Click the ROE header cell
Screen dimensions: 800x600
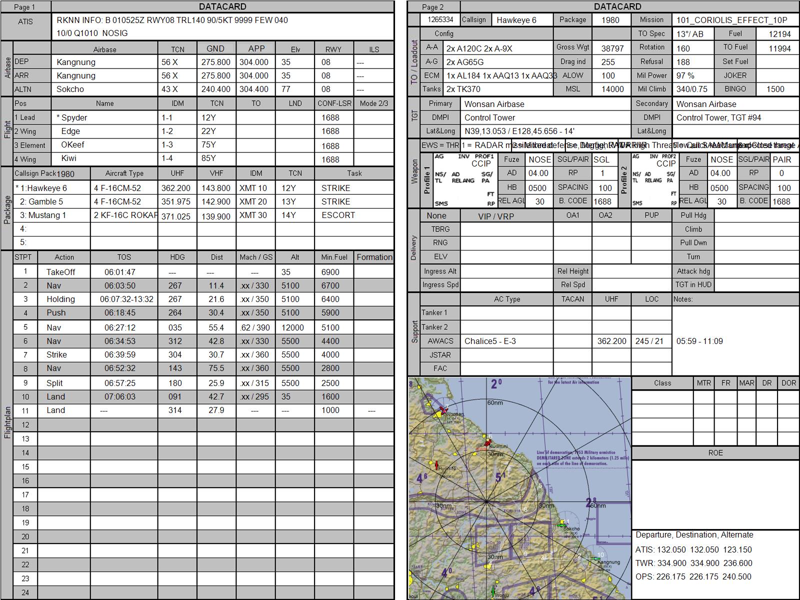[x=715, y=452]
